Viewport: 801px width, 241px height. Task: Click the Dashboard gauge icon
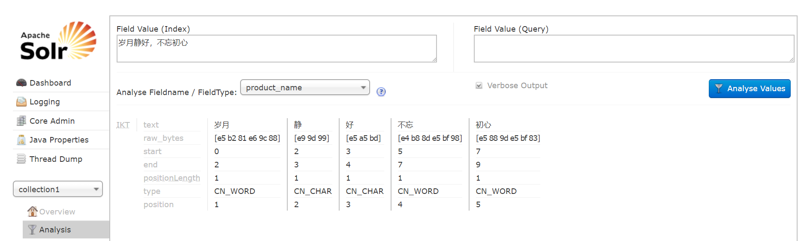pos(21,83)
